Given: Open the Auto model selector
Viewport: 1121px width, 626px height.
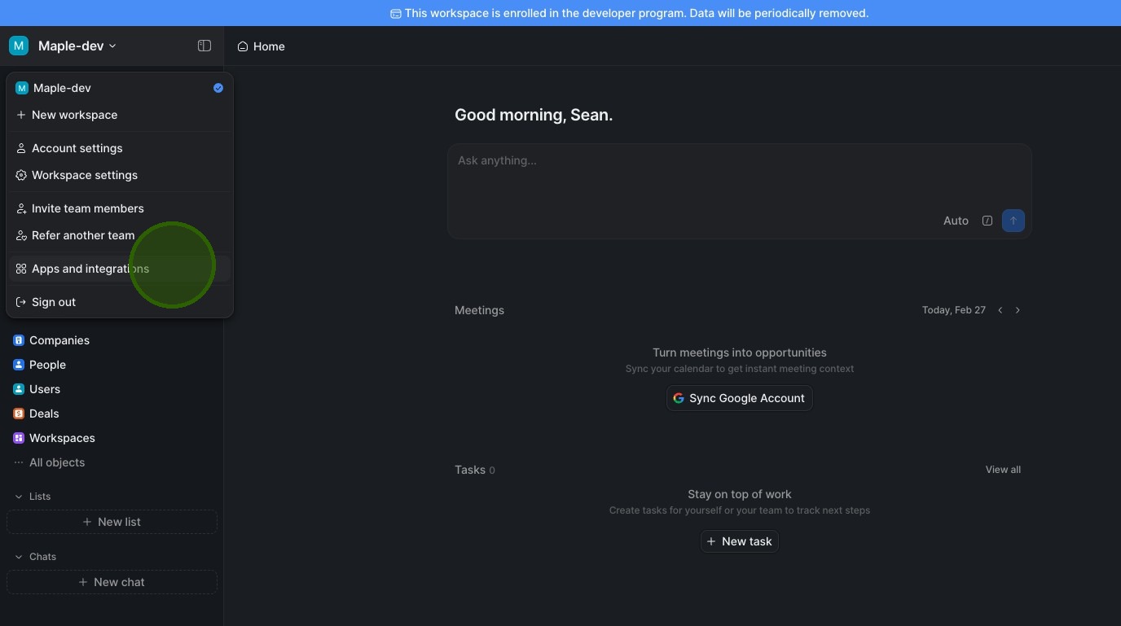Looking at the screenshot, I should point(956,221).
